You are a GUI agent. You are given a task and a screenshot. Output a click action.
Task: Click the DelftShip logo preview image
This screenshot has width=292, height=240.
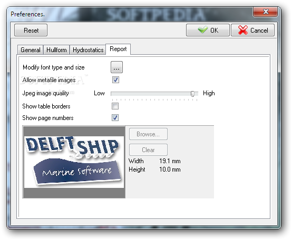point(74,162)
